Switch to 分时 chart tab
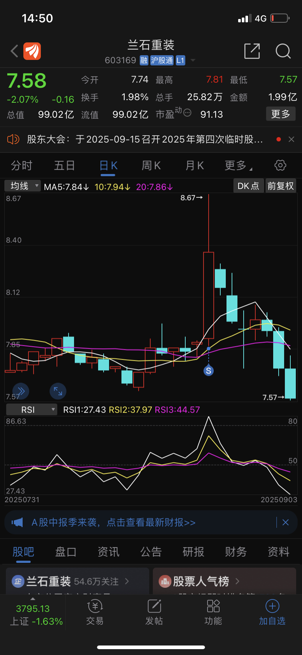Image resolution: width=302 pixels, height=655 pixels. (22, 166)
